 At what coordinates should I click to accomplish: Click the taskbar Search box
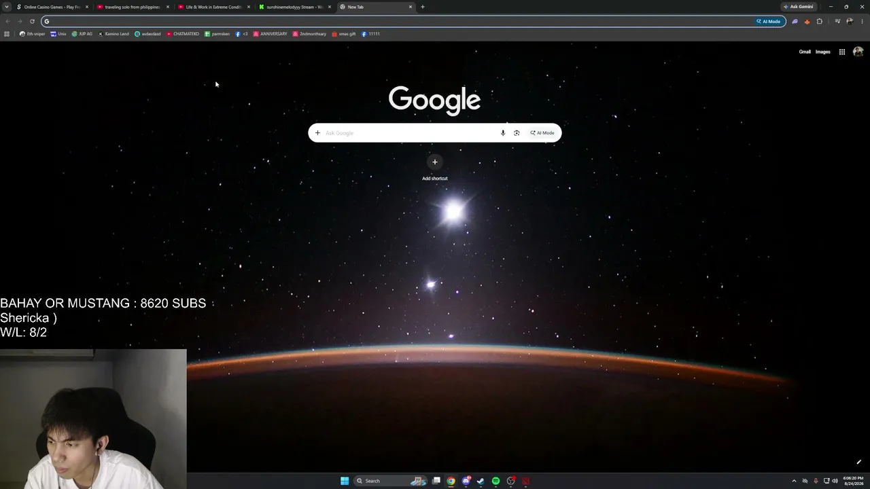pyautogui.click(x=389, y=481)
